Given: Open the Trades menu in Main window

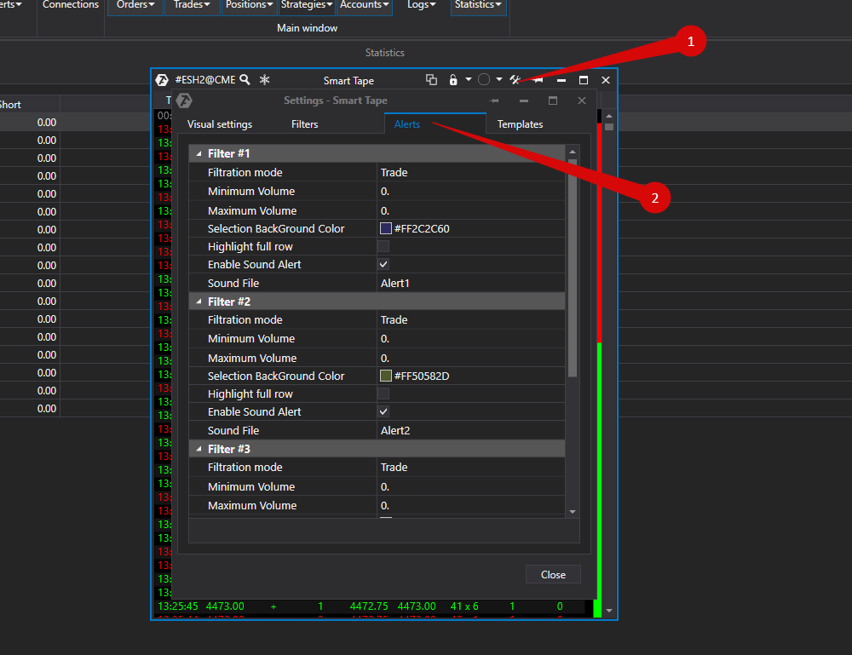Looking at the screenshot, I should tap(192, 5).
